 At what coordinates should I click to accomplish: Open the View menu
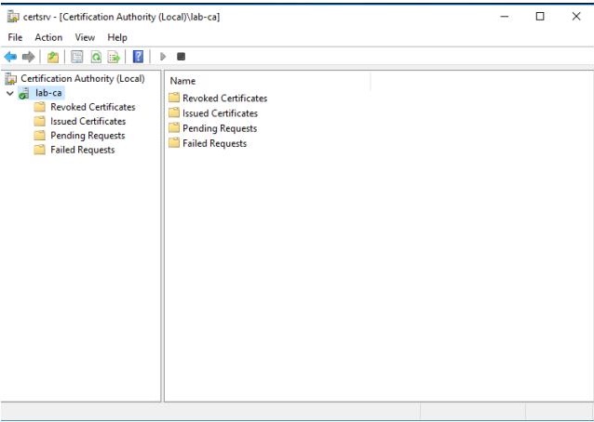(x=85, y=37)
